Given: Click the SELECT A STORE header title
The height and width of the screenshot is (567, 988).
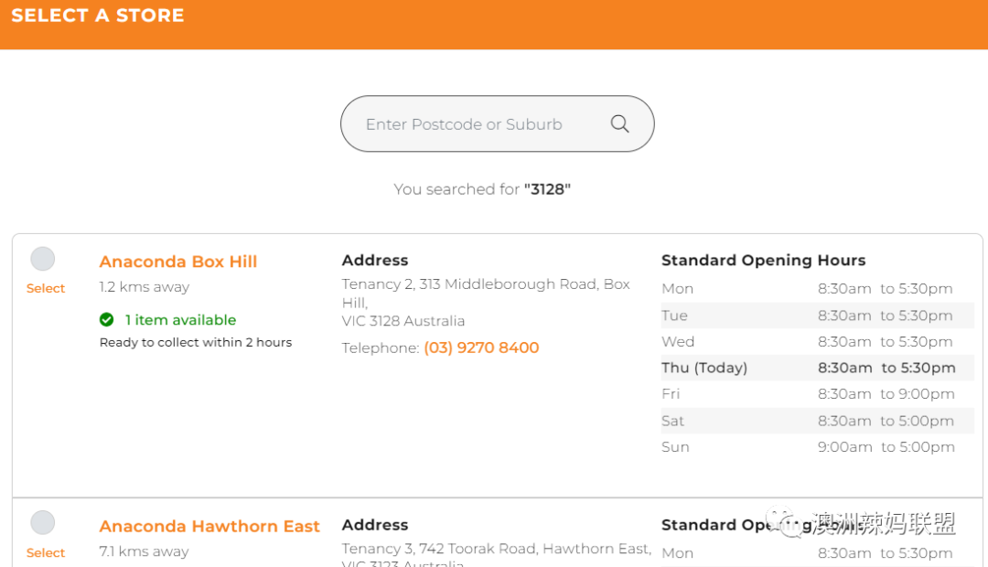Looking at the screenshot, I should pyautogui.click(x=98, y=16).
